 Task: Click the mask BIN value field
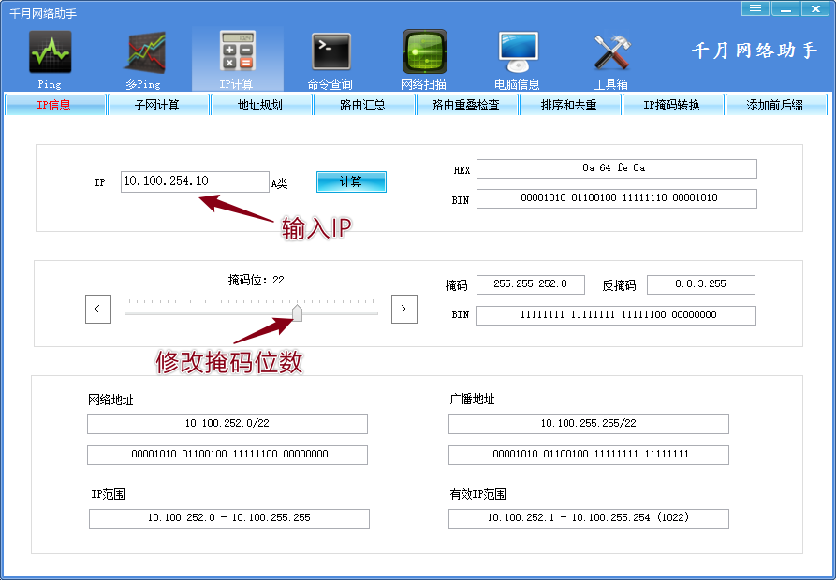(x=616, y=315)
